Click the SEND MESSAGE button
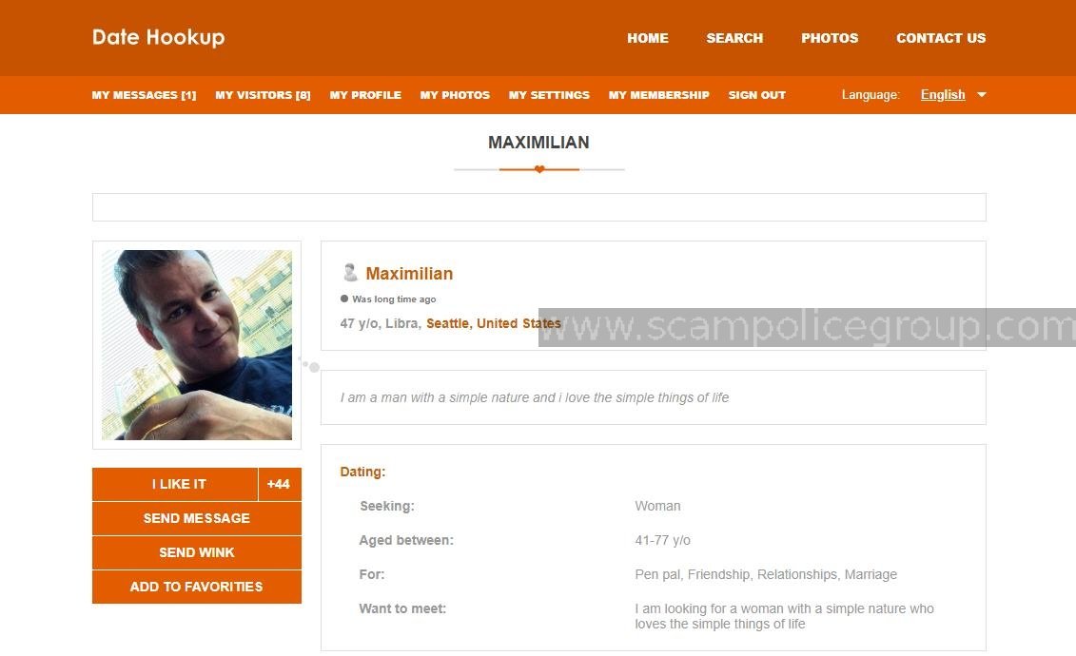This screenshot has width=1076, height=656. (x=197, y=518)
